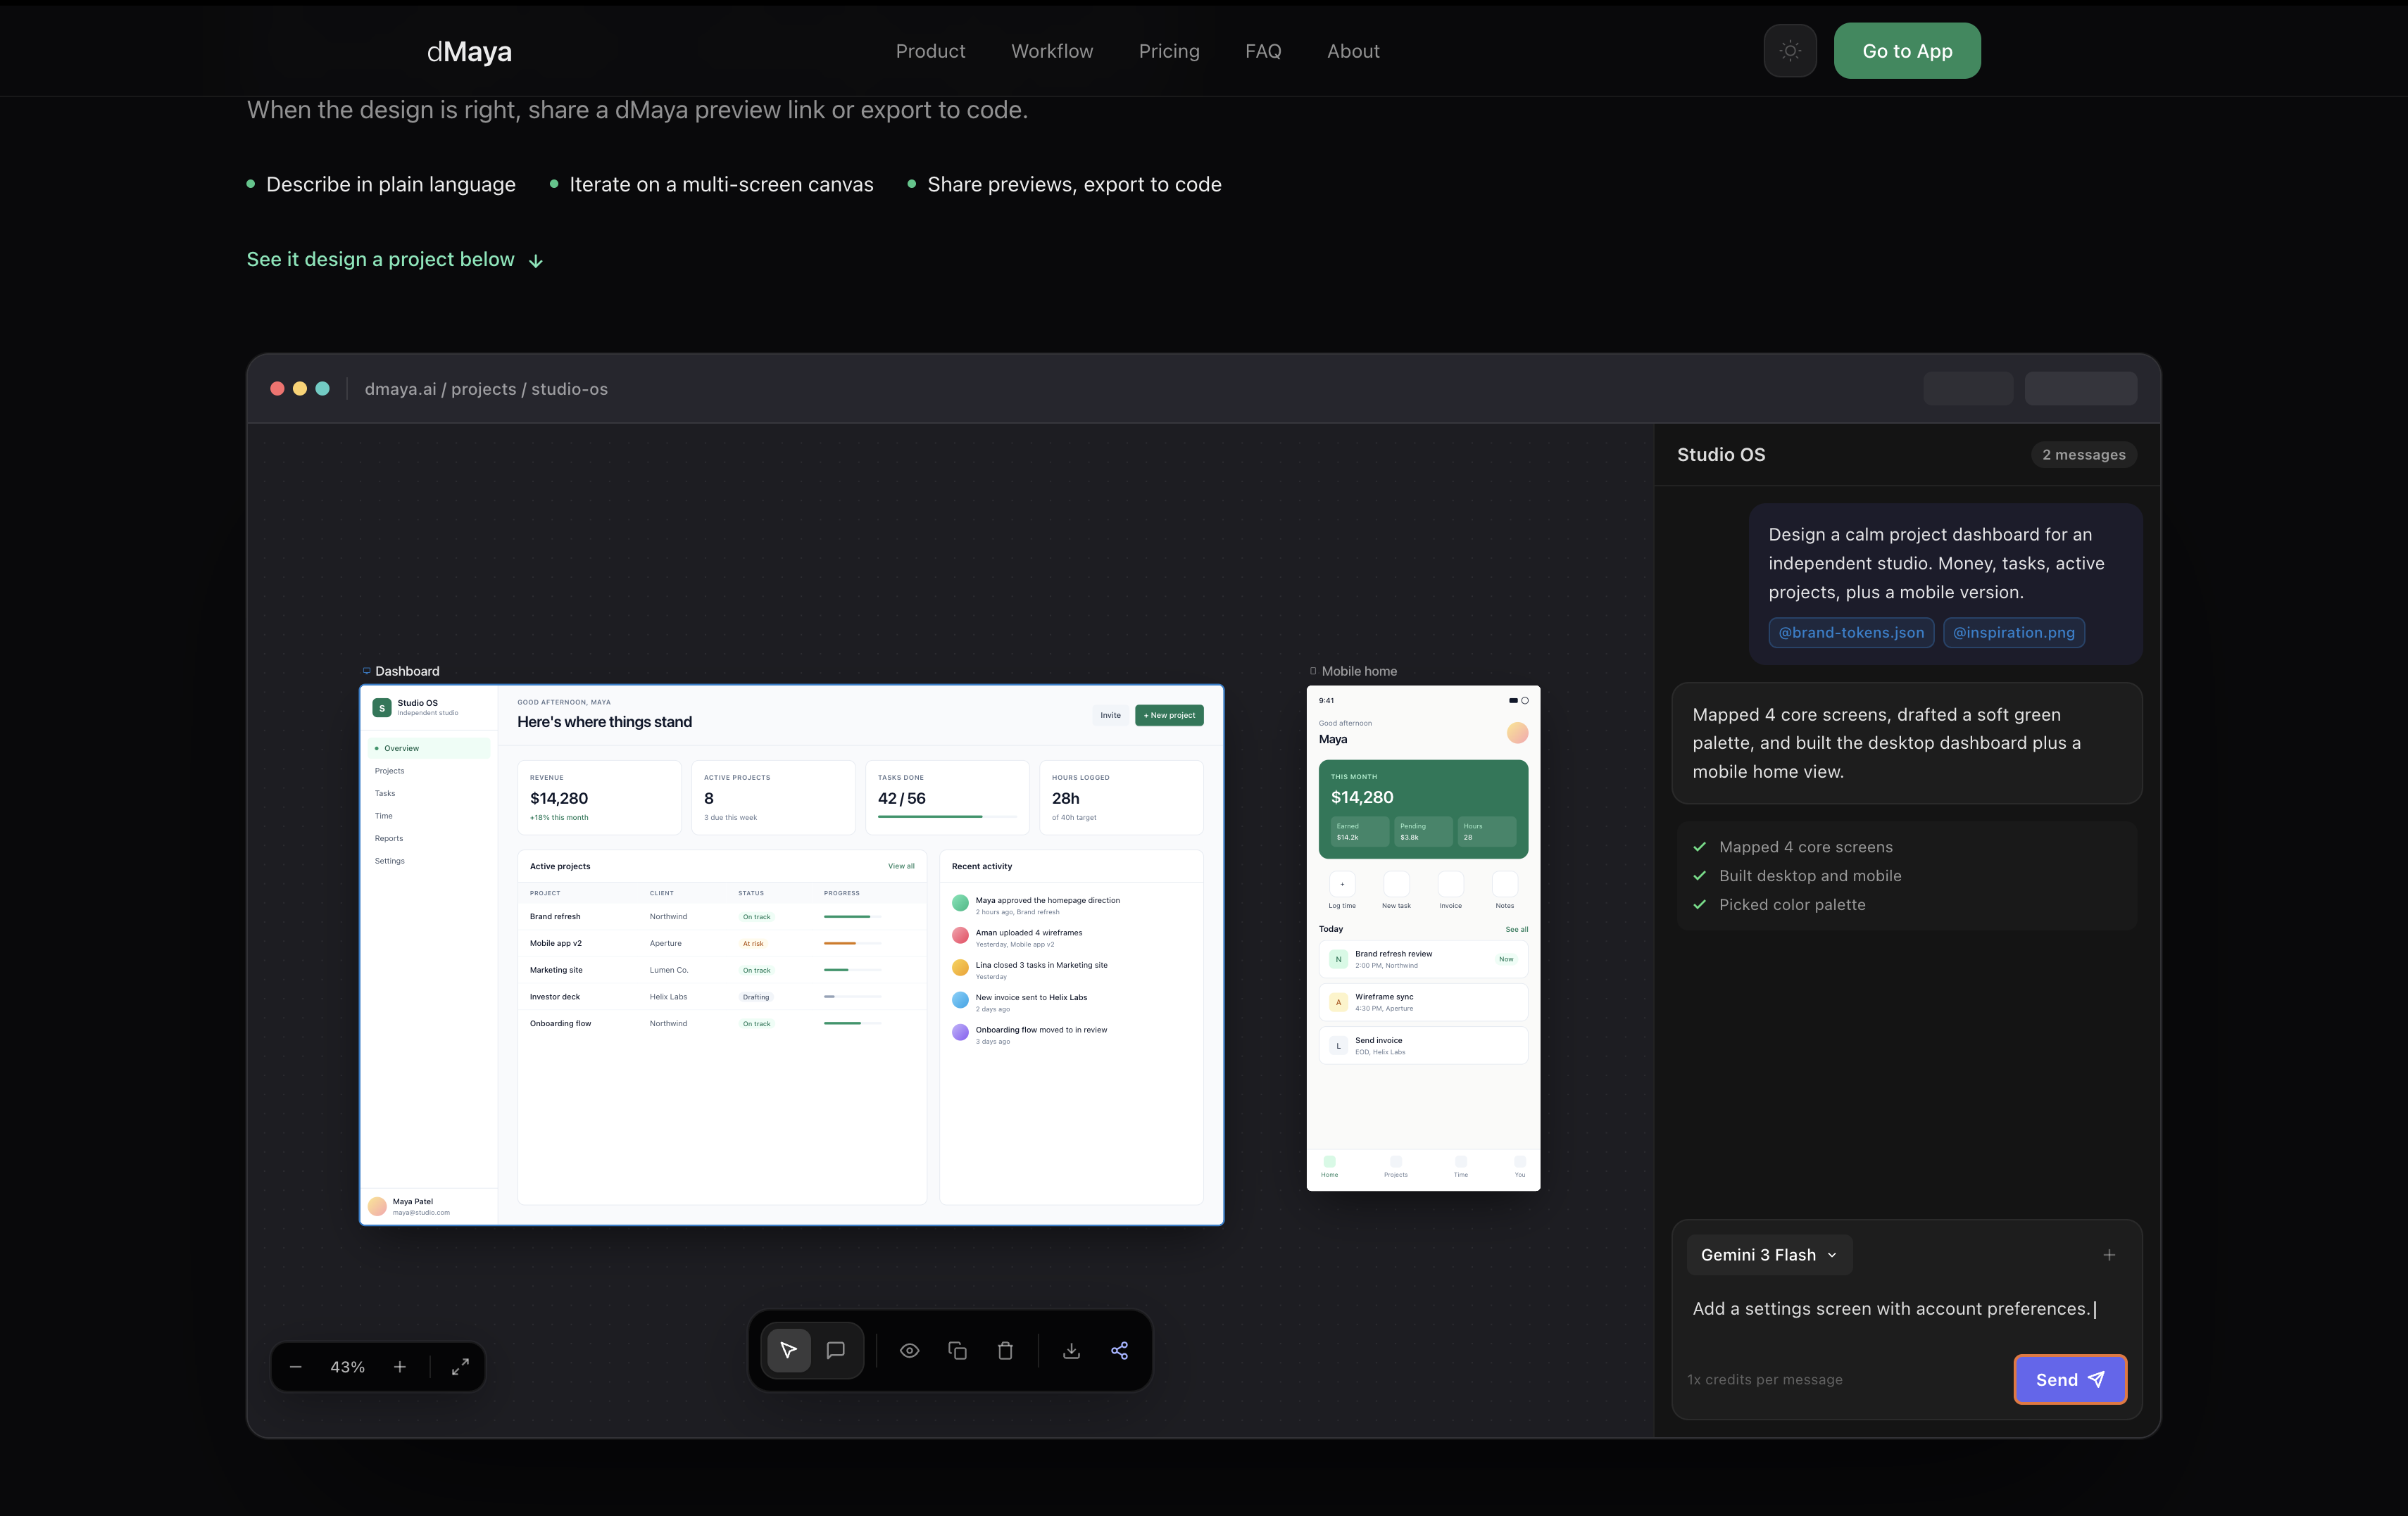Image resolution: width=2408 pixels, height=1516 pixels.
Task: Click Maya Patel profile avatar in sidebar
Action: click(x=377, y=1206)
